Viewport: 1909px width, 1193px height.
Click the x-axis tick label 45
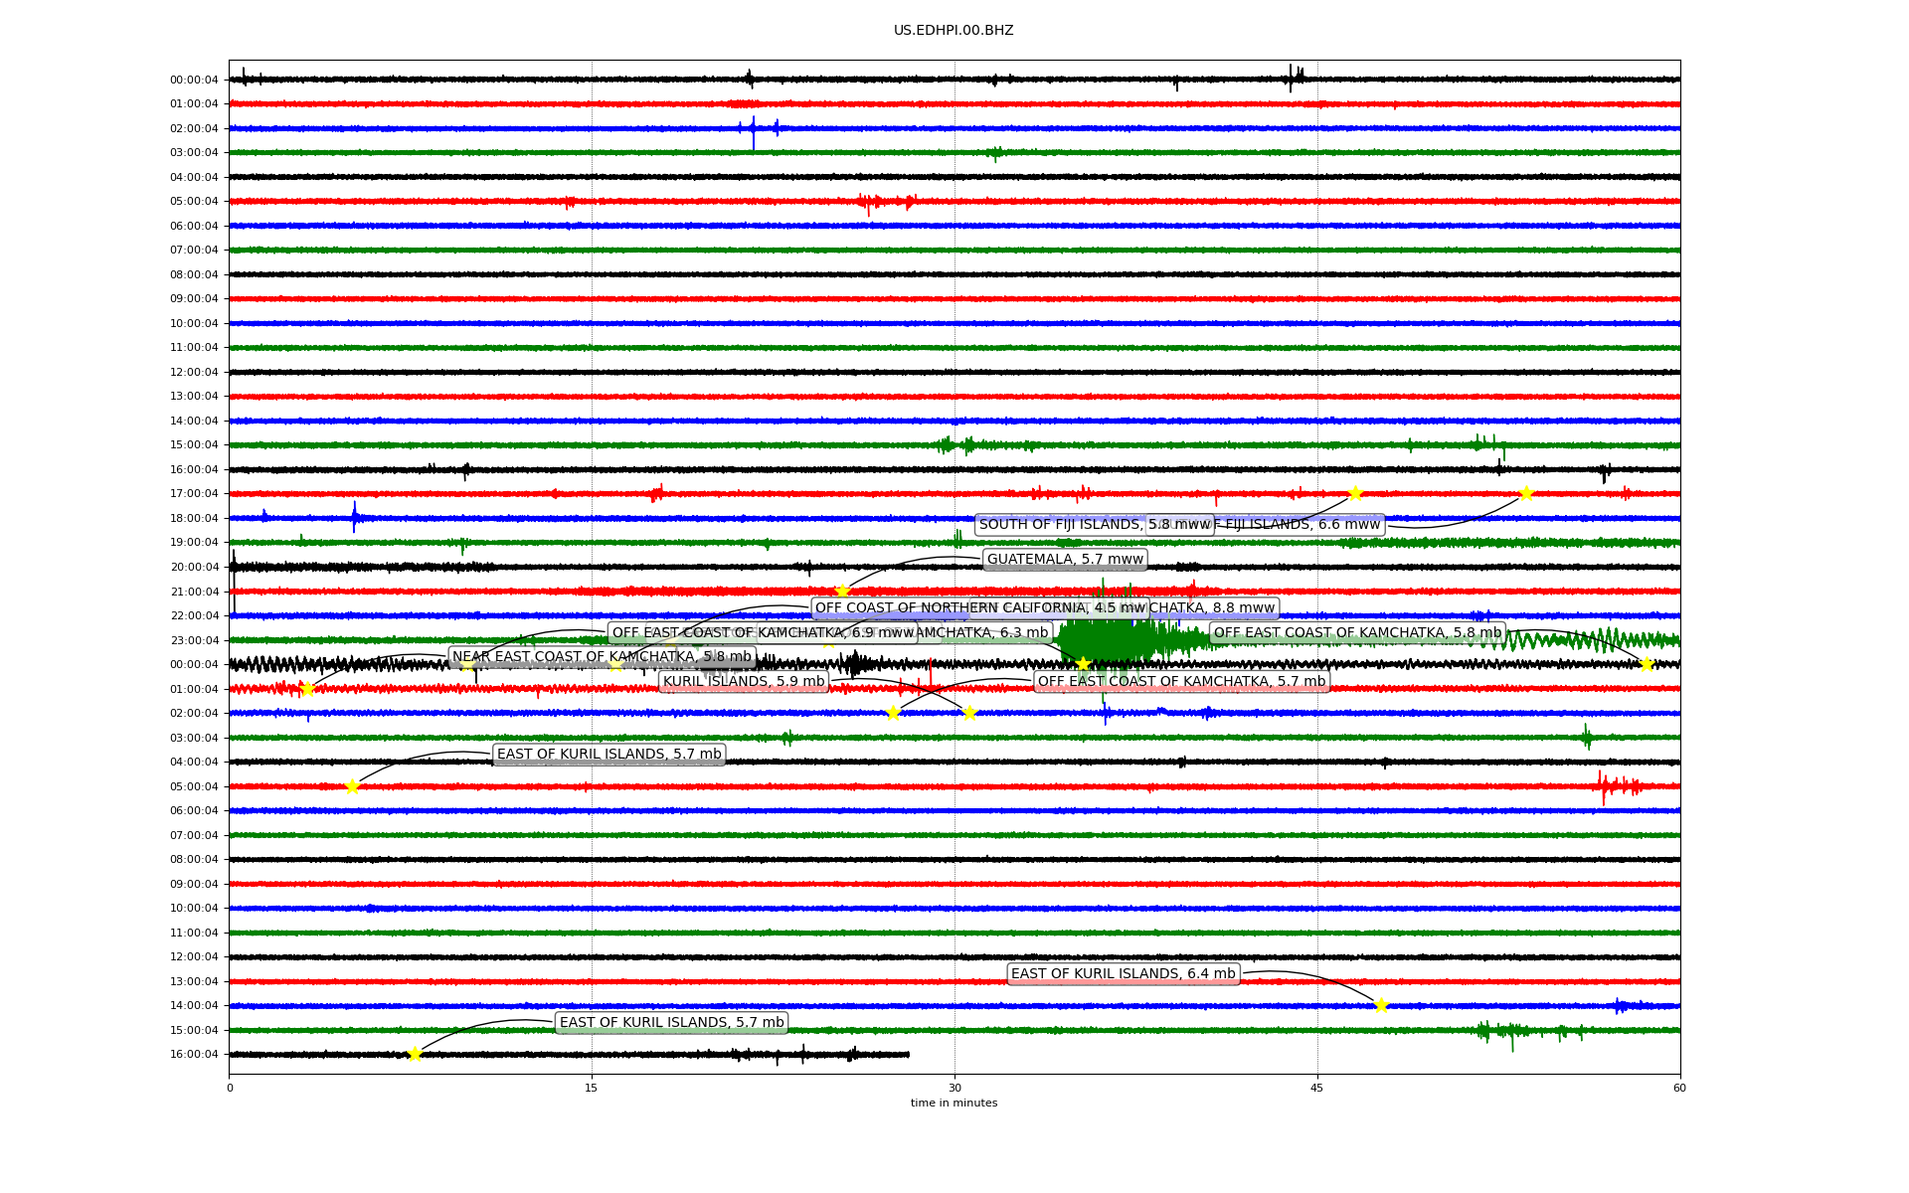1317,1089
